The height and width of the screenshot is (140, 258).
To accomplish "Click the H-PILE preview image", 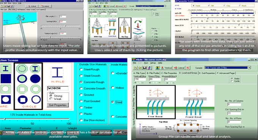I will coord(57,72).
